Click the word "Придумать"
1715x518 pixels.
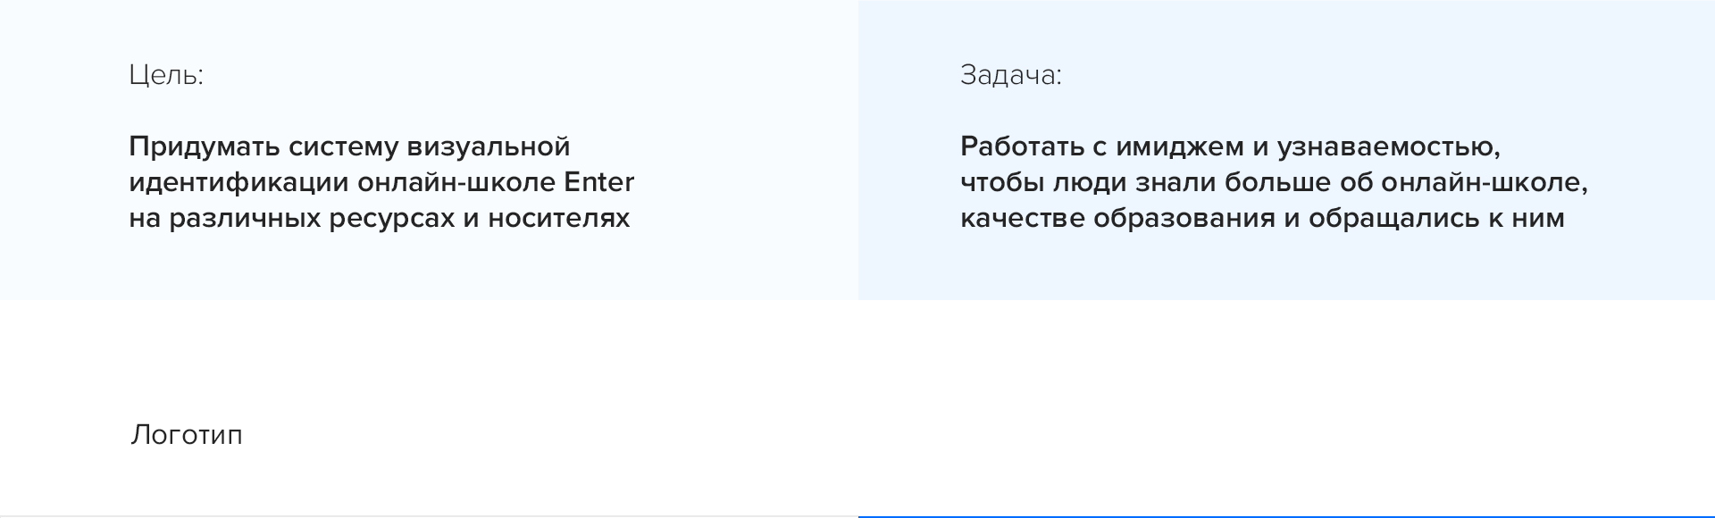pos(204,146)
